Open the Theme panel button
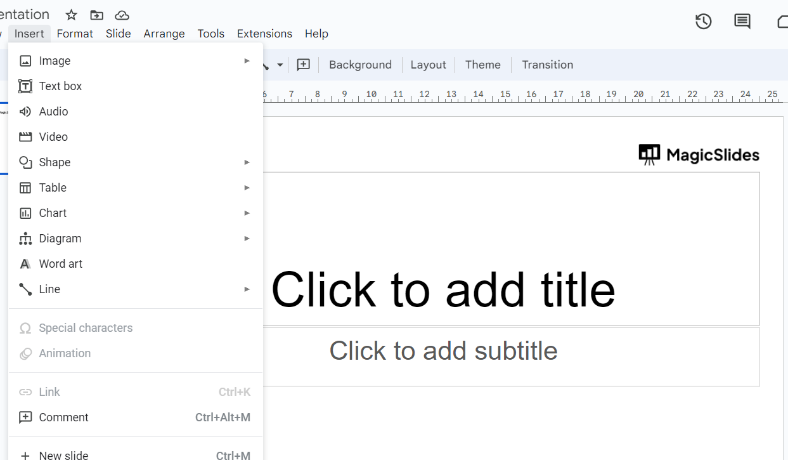 [x=482, y=65]
